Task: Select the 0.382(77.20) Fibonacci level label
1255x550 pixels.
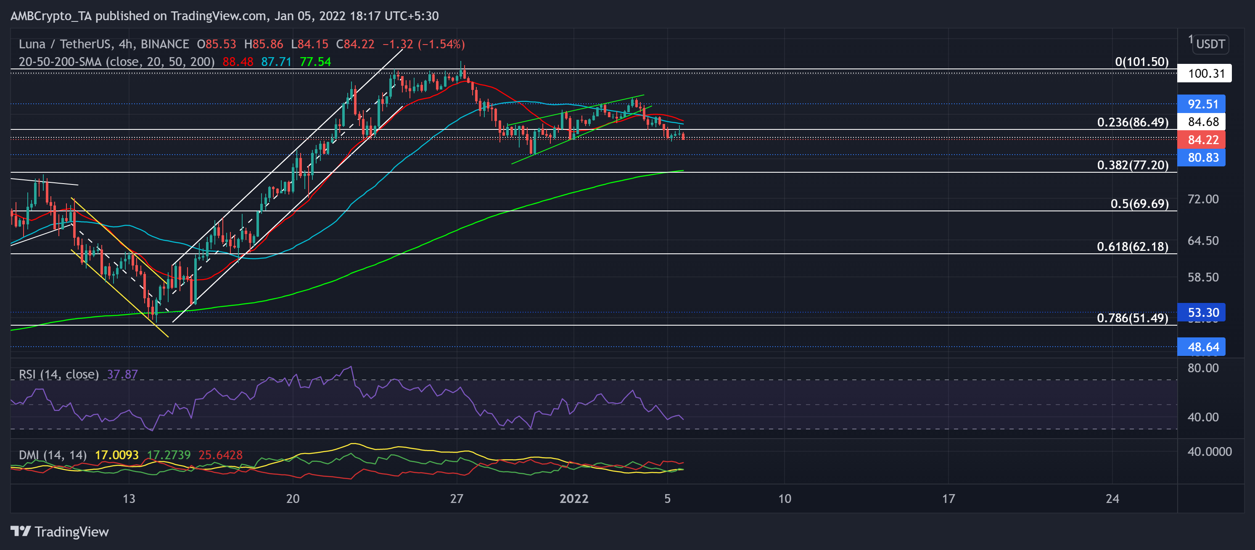Action: (x=1132, y=165)
